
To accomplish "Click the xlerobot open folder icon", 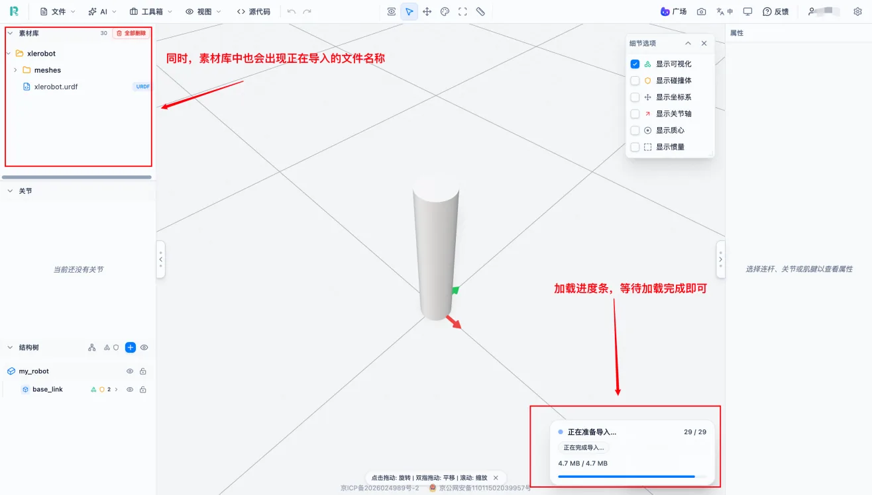I will [x=19, y=54].
